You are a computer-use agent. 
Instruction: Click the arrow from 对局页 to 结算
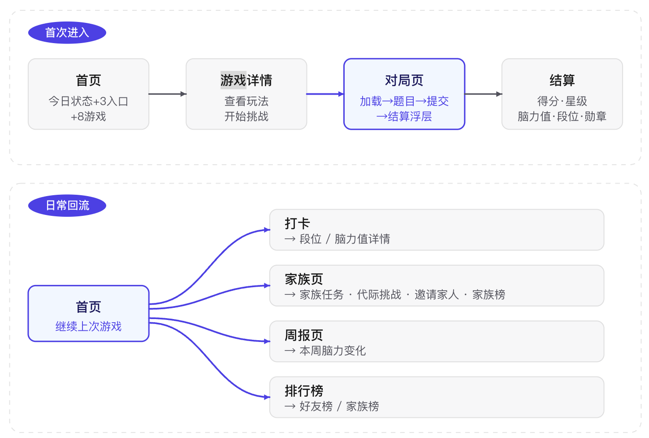484,94
